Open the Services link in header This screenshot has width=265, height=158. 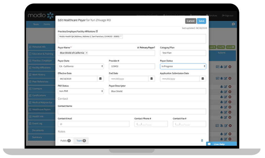click(211, 16)
